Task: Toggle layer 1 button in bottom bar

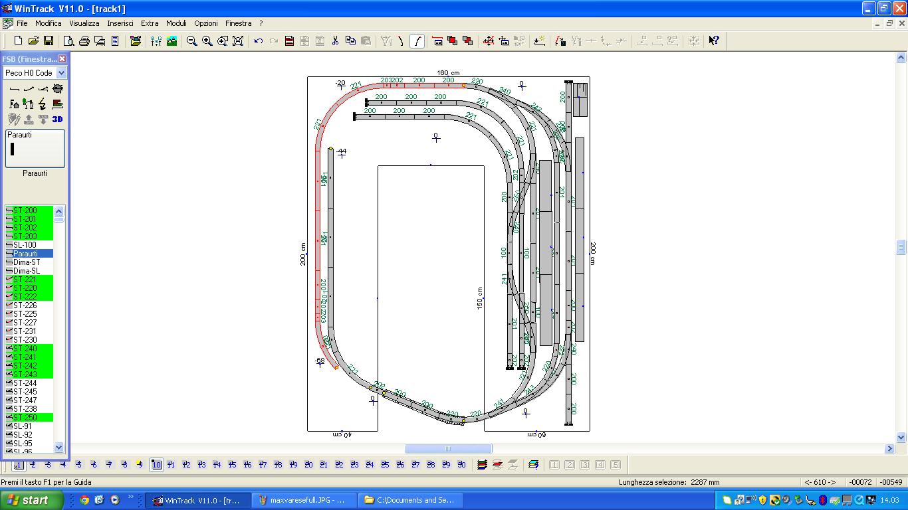Action: (x=18, y=465)
